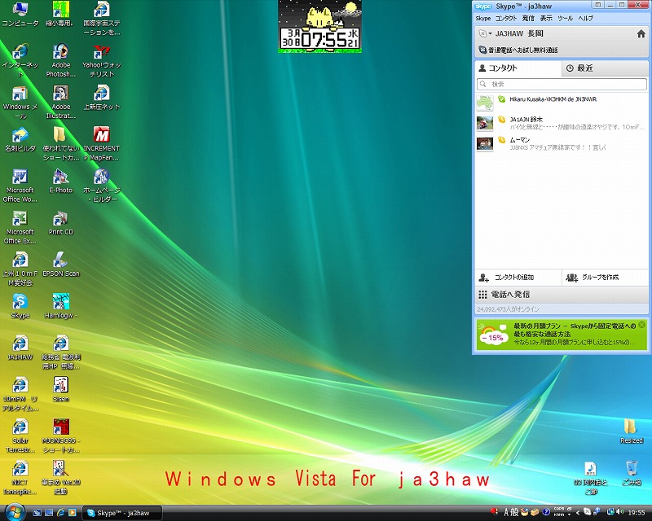This screenshot has width=652, height=521.
Task: Select the Microsoft Office Word shortcut
Action: click(20, 186)
